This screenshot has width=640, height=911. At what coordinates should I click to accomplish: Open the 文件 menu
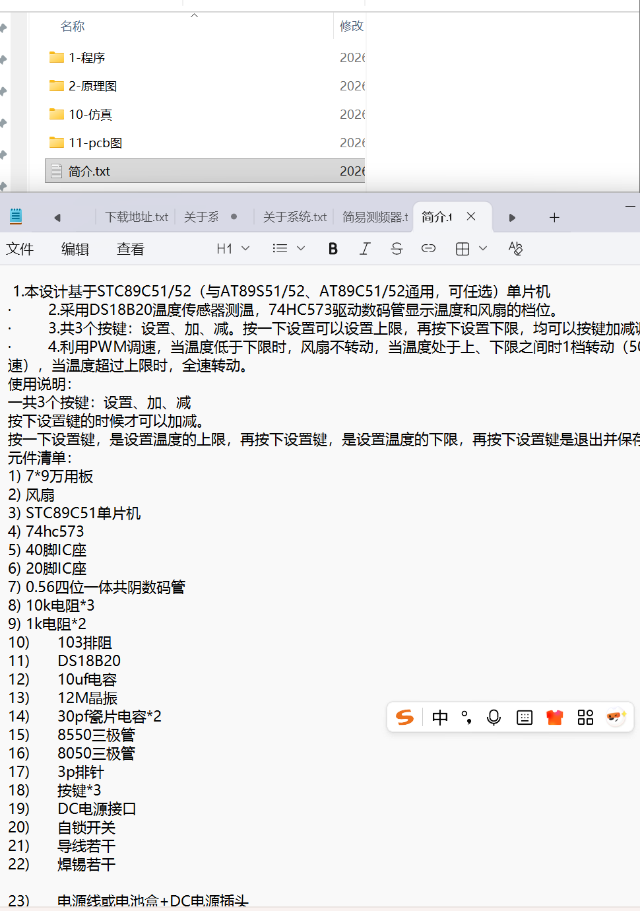coord(20,249)
